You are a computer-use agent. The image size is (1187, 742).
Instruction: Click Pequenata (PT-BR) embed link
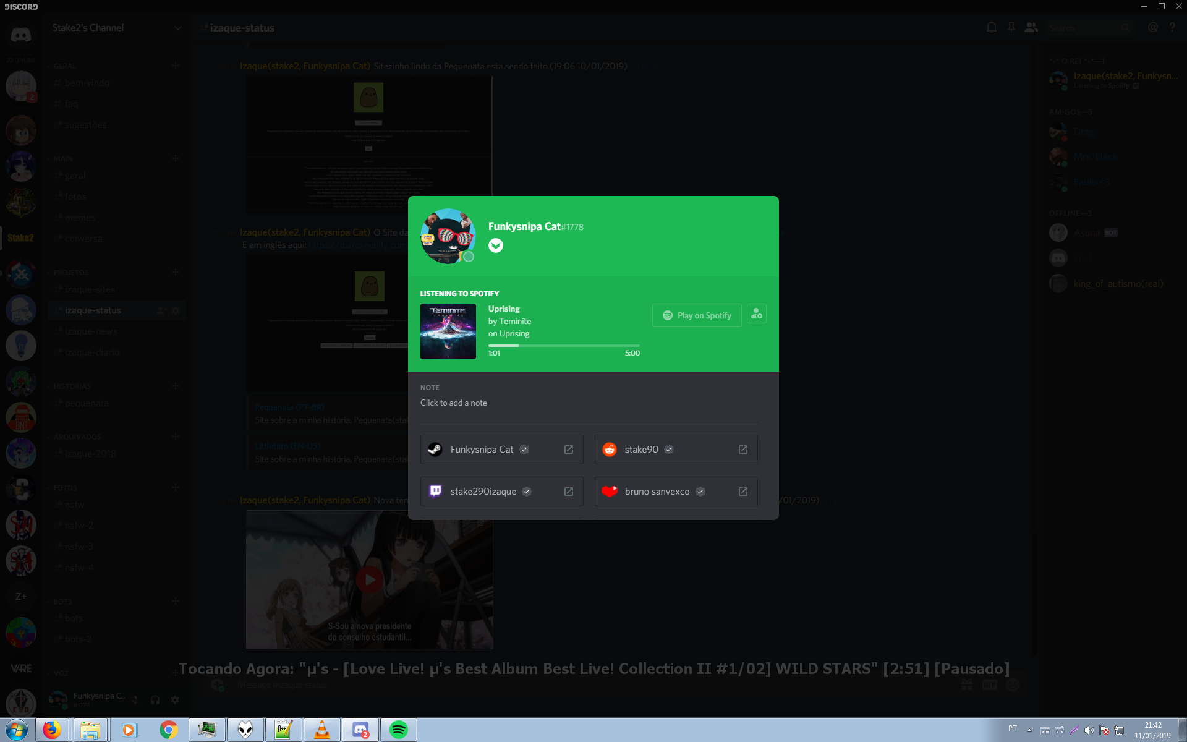click(x=289, y=407)
